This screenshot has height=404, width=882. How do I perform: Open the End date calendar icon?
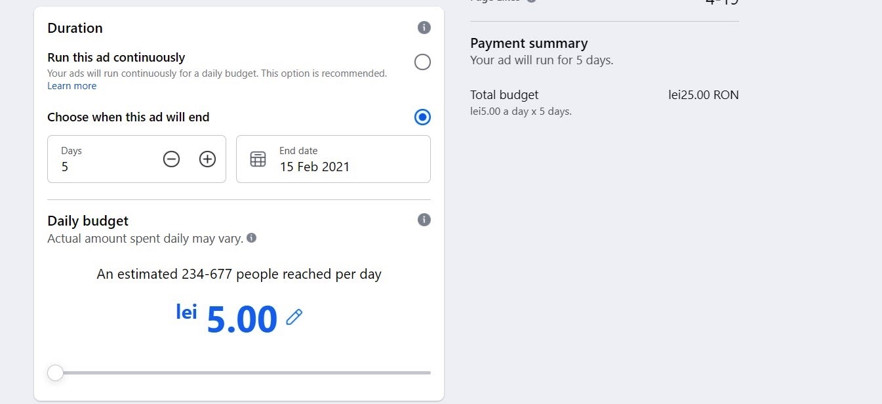(x=258, y=159)
